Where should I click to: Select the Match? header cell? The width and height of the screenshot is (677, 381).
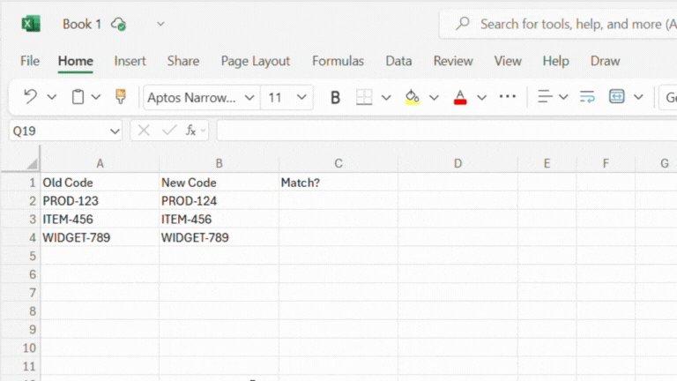pos(338,183)
